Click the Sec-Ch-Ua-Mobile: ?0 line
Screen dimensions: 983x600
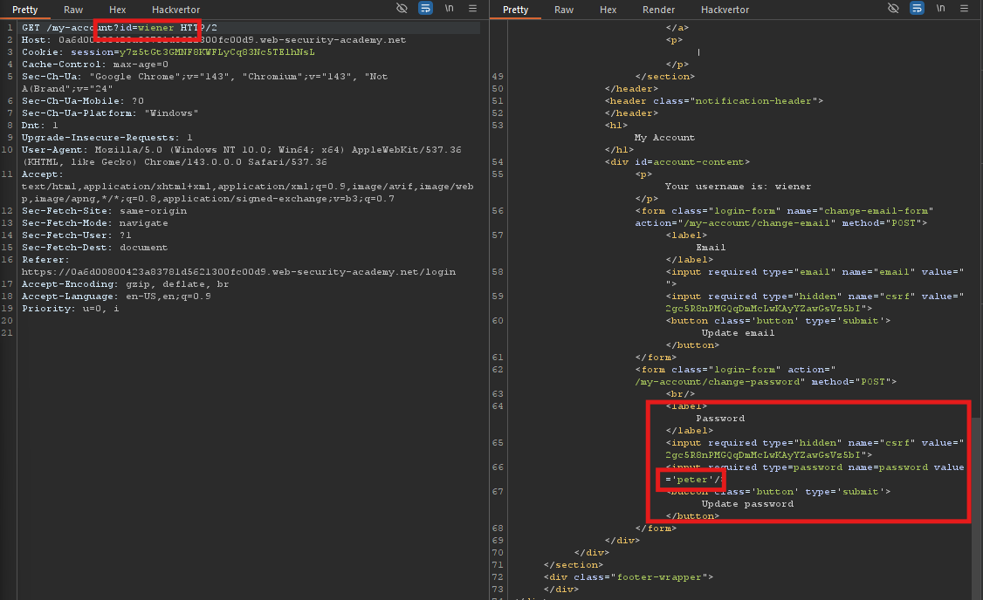pos(83,101)
